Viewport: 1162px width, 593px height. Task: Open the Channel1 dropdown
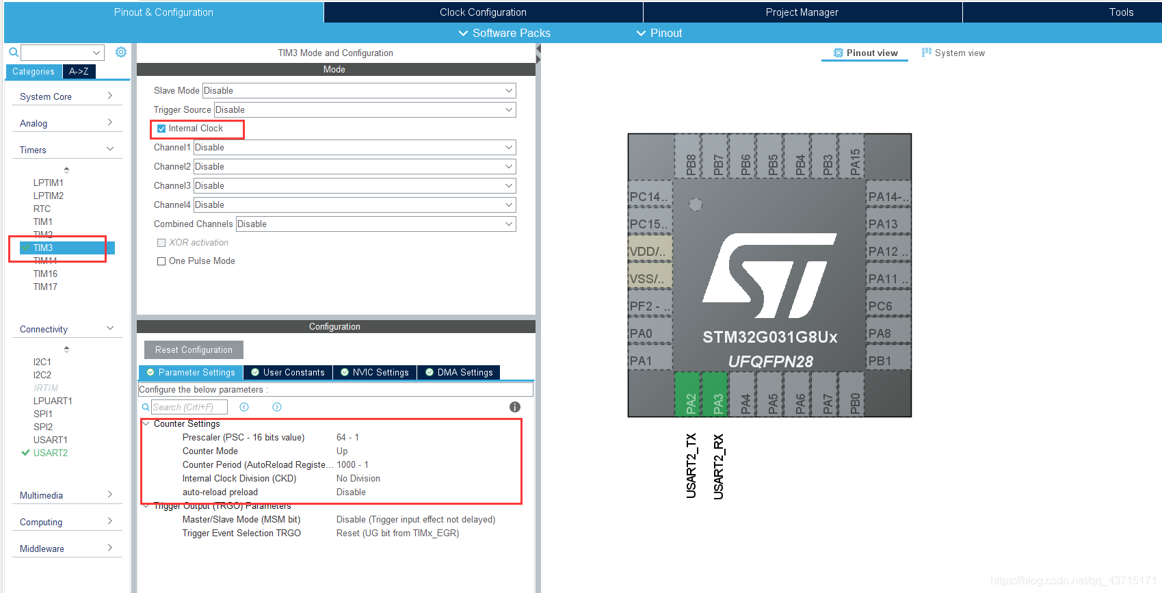coord(355,148)
